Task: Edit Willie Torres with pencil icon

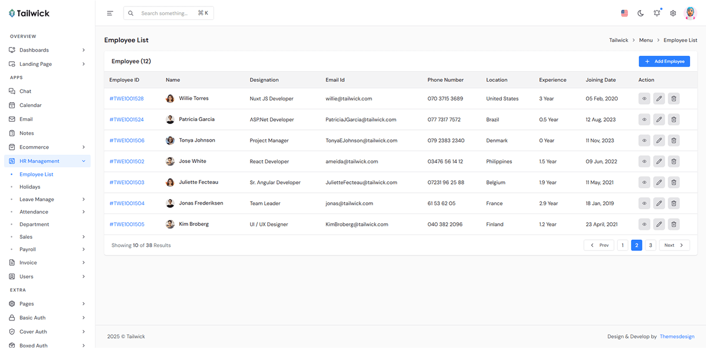Action: pos(659,99)
